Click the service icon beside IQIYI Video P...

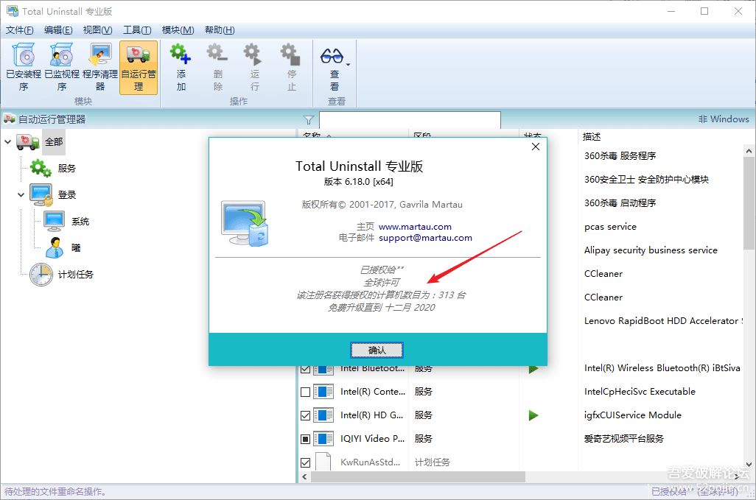click(x=323, y=439)
